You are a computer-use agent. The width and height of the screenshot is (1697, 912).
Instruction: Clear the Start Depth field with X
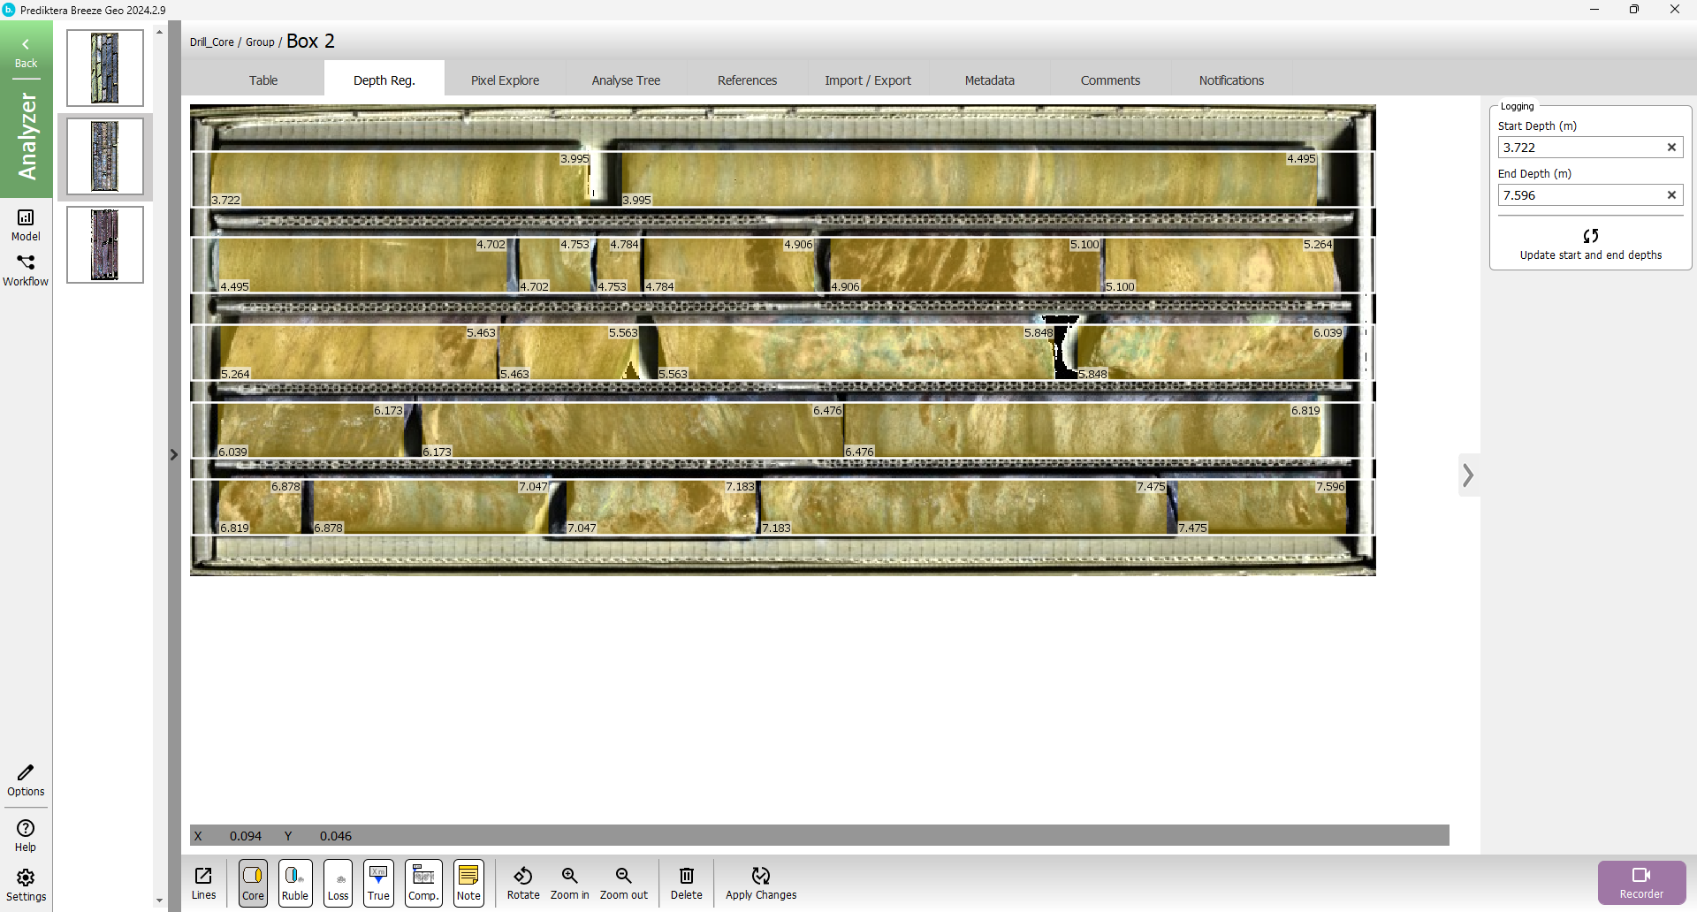[x=1671, y=148]
